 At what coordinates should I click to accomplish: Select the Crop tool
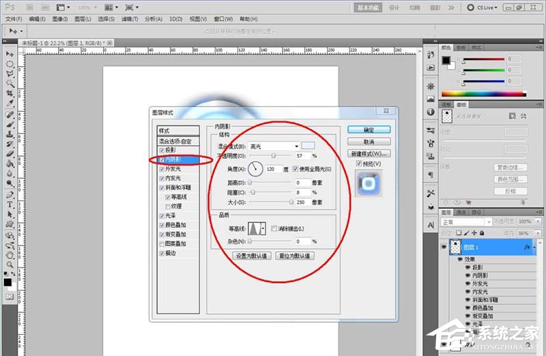point(10,93)
